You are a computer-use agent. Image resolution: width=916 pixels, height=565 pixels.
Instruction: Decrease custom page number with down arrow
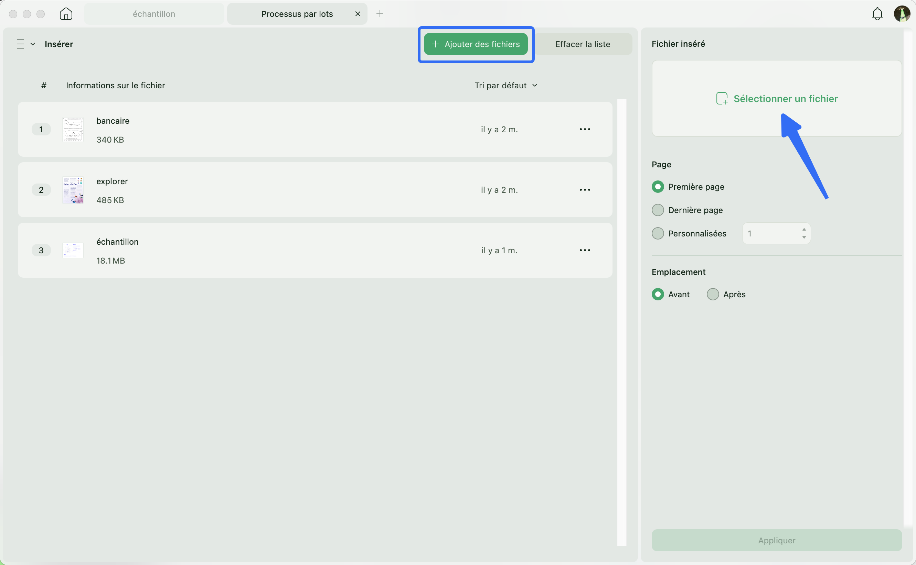[804, 238]
